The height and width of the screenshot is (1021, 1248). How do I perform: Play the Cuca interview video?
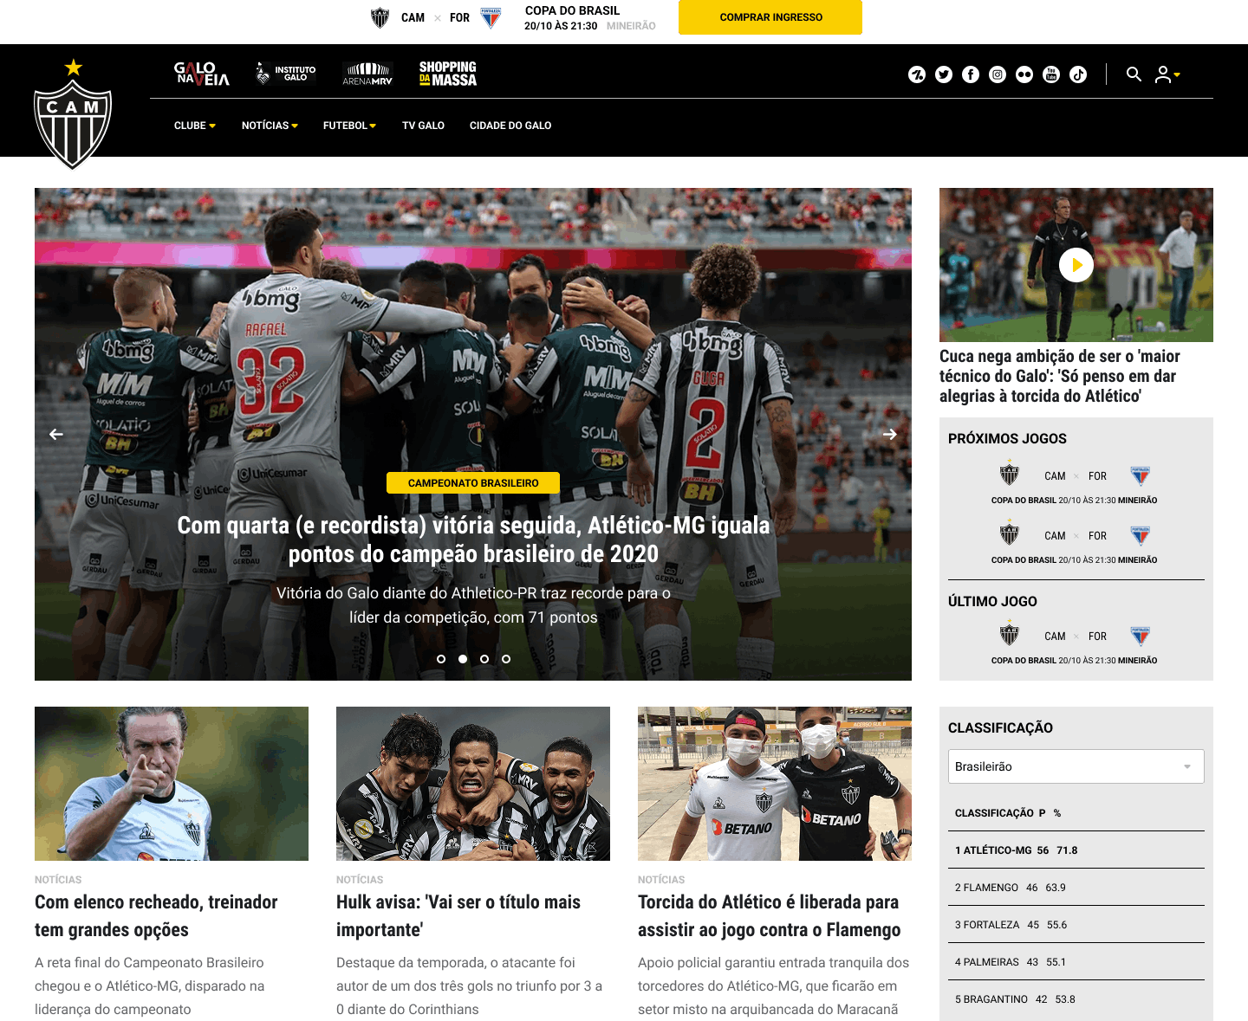(x=1076, y=264)
